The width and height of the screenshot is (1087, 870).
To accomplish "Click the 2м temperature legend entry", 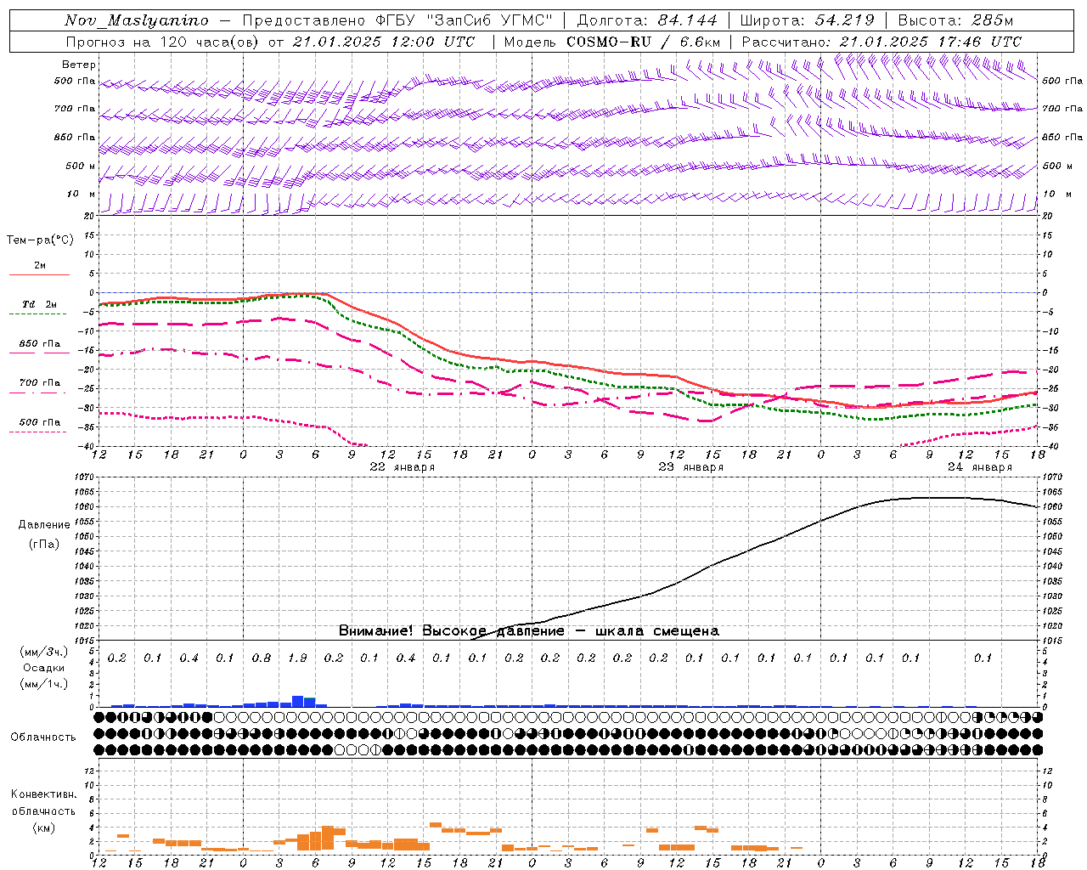I will (40, 266).
